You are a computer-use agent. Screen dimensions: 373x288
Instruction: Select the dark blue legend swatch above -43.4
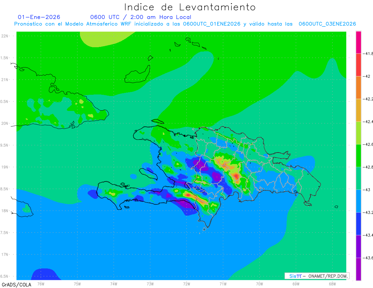click(358, 223)
